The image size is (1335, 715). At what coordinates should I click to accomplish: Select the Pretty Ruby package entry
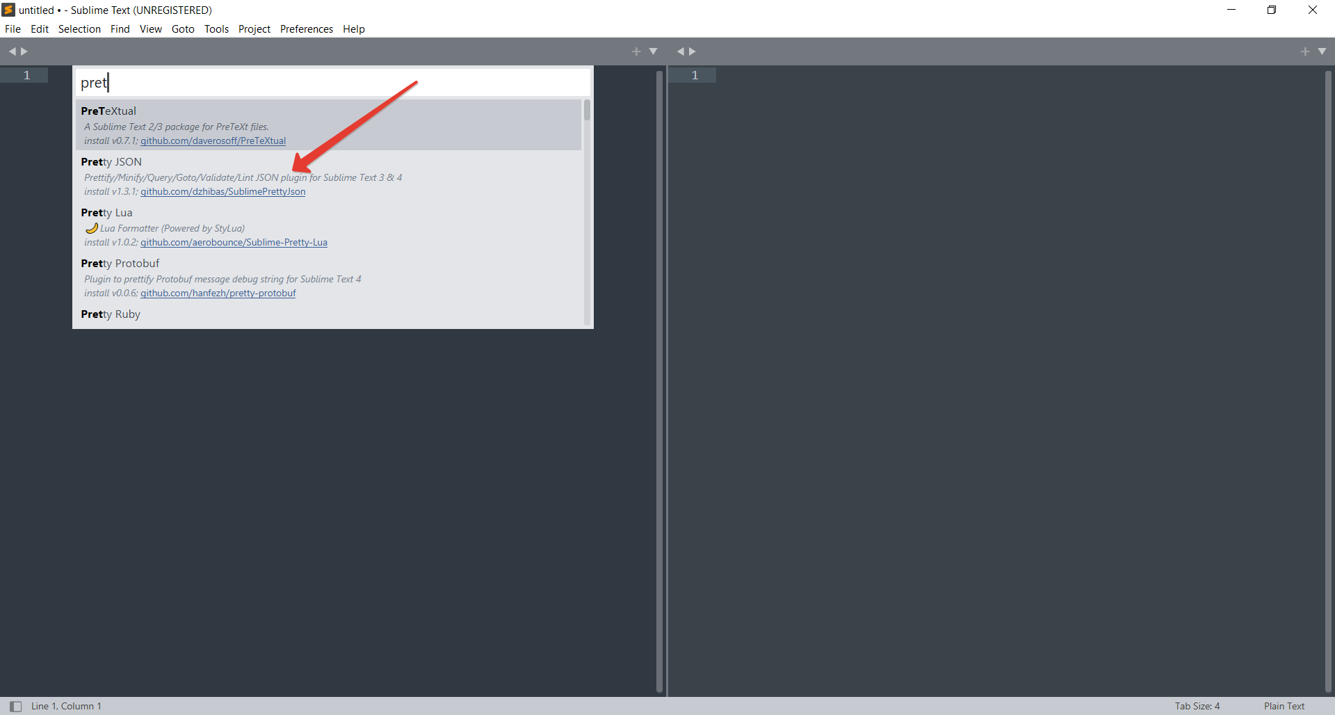(328, 314)
